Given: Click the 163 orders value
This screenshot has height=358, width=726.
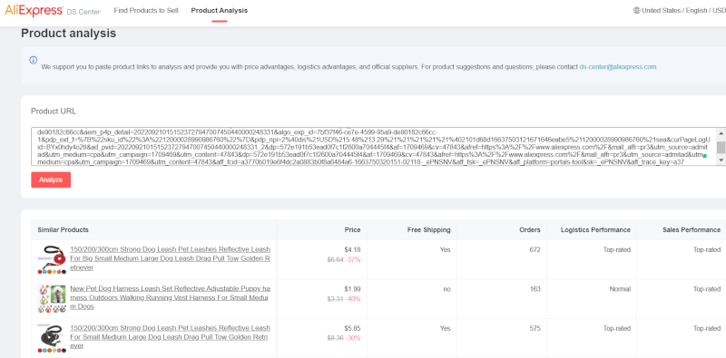Looking at the screenshot, I should click(x=535, y=289).
